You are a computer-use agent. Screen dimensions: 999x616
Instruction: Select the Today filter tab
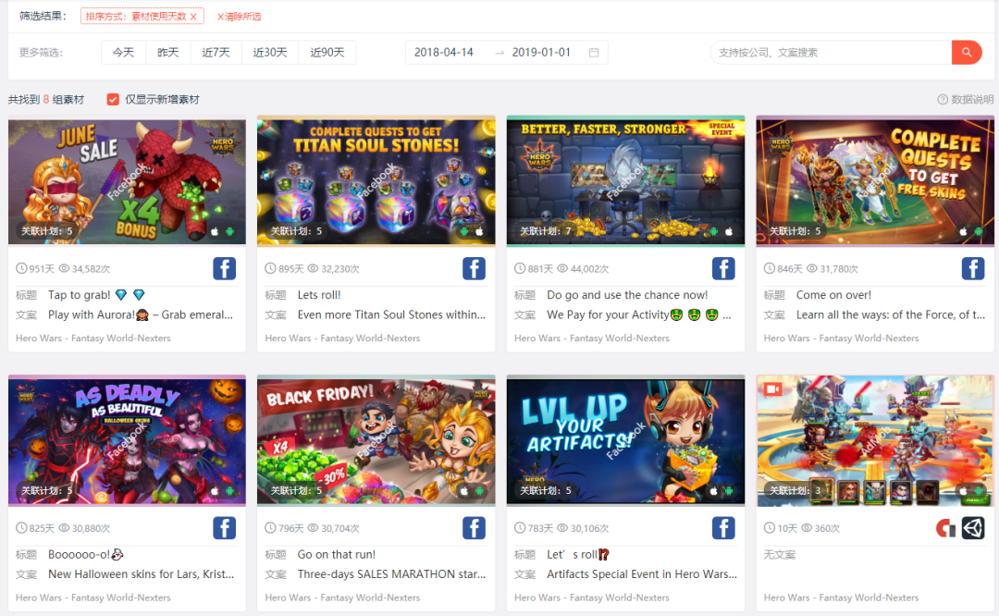[x=124, y=52]
